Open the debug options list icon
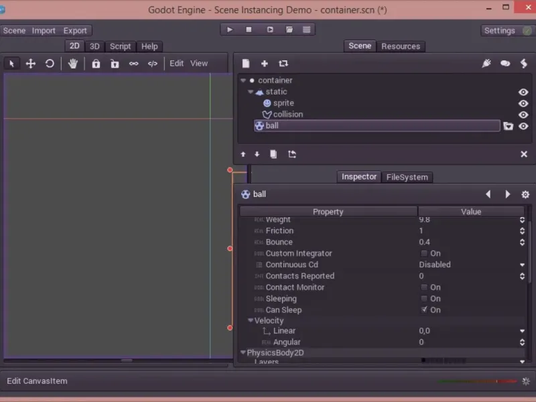 (x=307, y=29)
